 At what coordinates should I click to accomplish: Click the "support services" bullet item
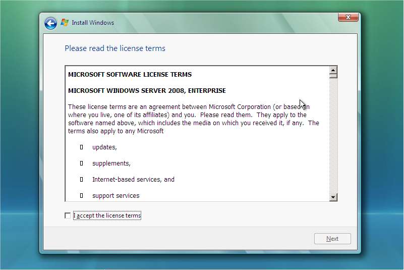point(116,196)
